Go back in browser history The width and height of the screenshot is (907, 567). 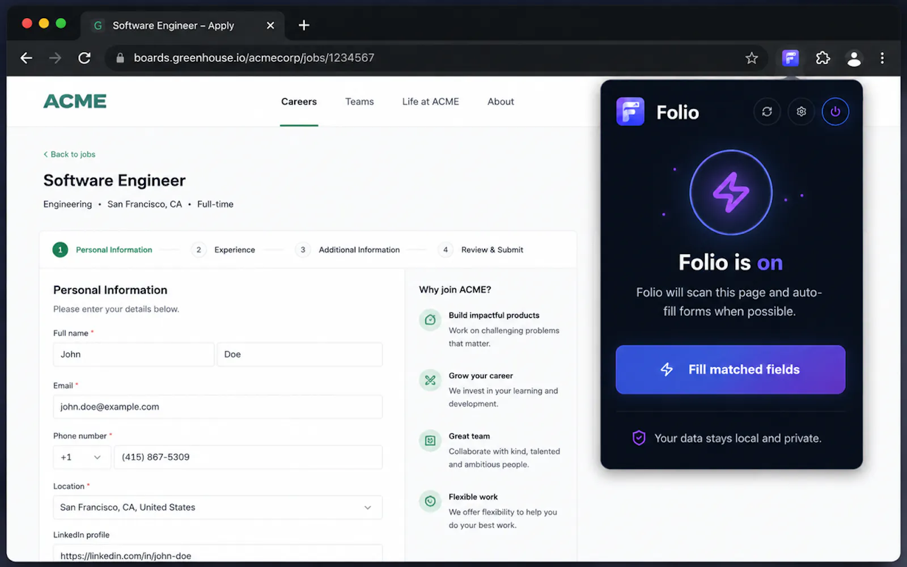[26, 58]
